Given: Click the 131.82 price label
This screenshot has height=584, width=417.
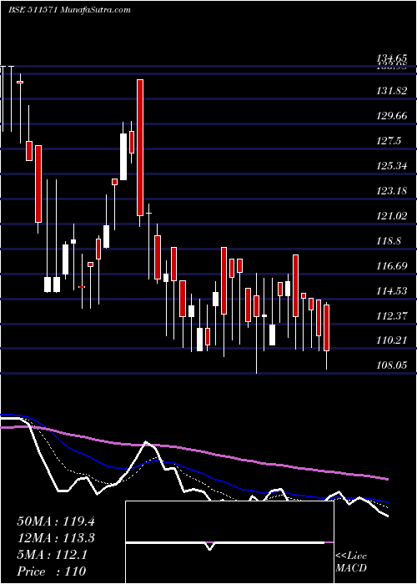Looking at the screenshot, I should [391, 90].
